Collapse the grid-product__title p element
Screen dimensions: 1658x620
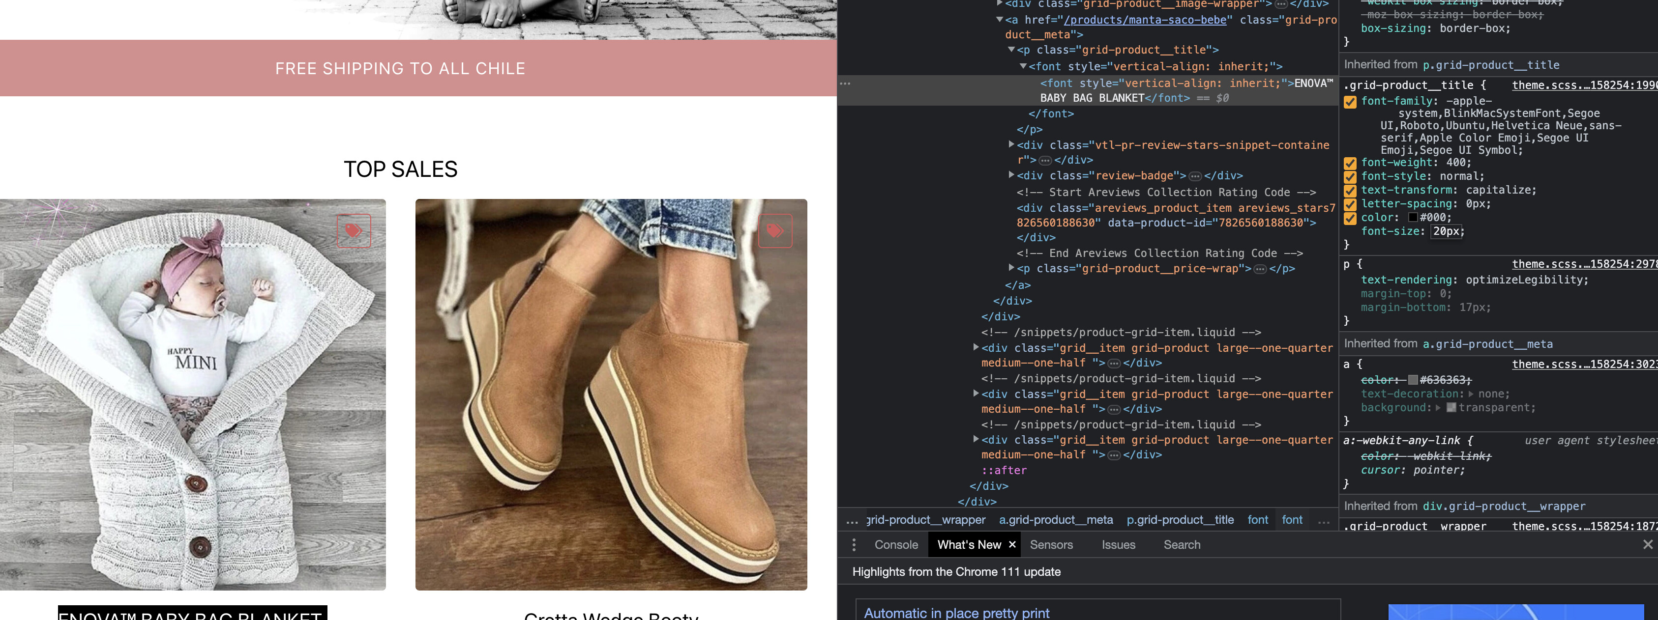(x=1011, y=50)
